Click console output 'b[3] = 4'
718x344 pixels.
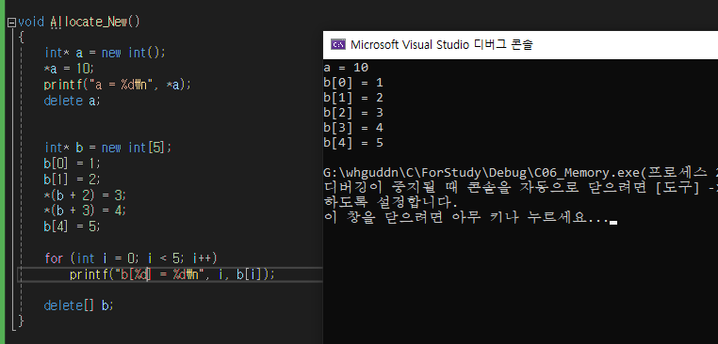click(353, 128)
